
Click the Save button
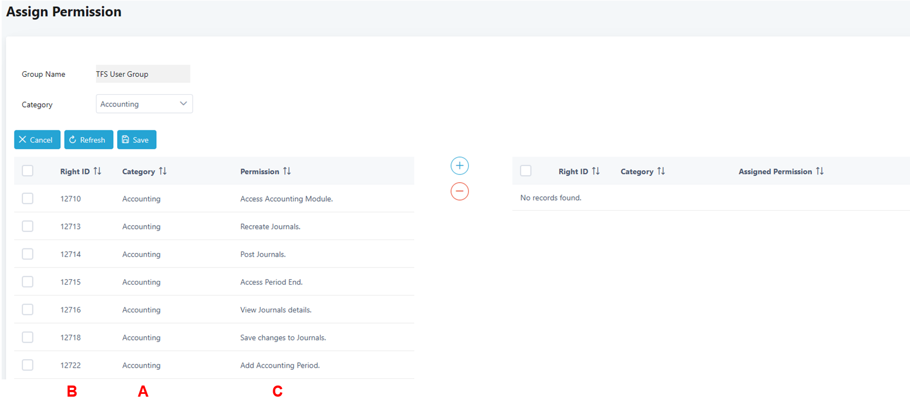(137, 140)
